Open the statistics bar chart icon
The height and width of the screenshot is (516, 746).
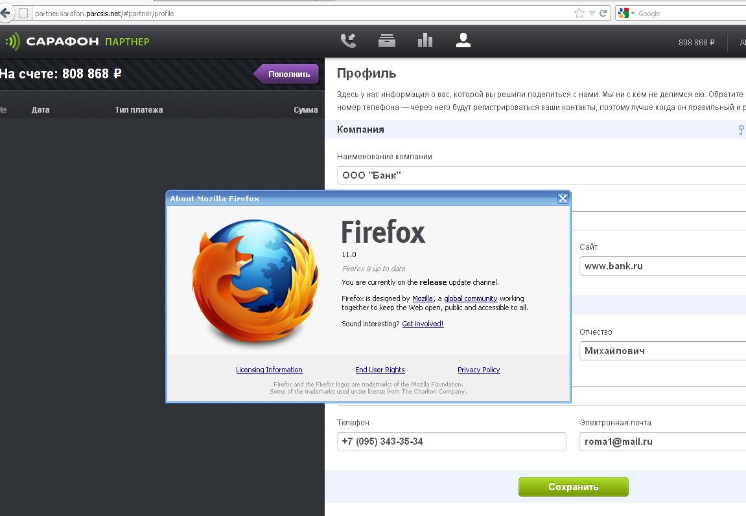pyautogui.click(x=425, y=40)
